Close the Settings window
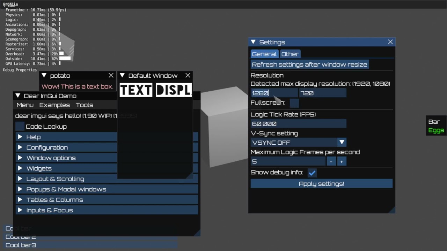447x251 pixels. click(x=390, y=42)
